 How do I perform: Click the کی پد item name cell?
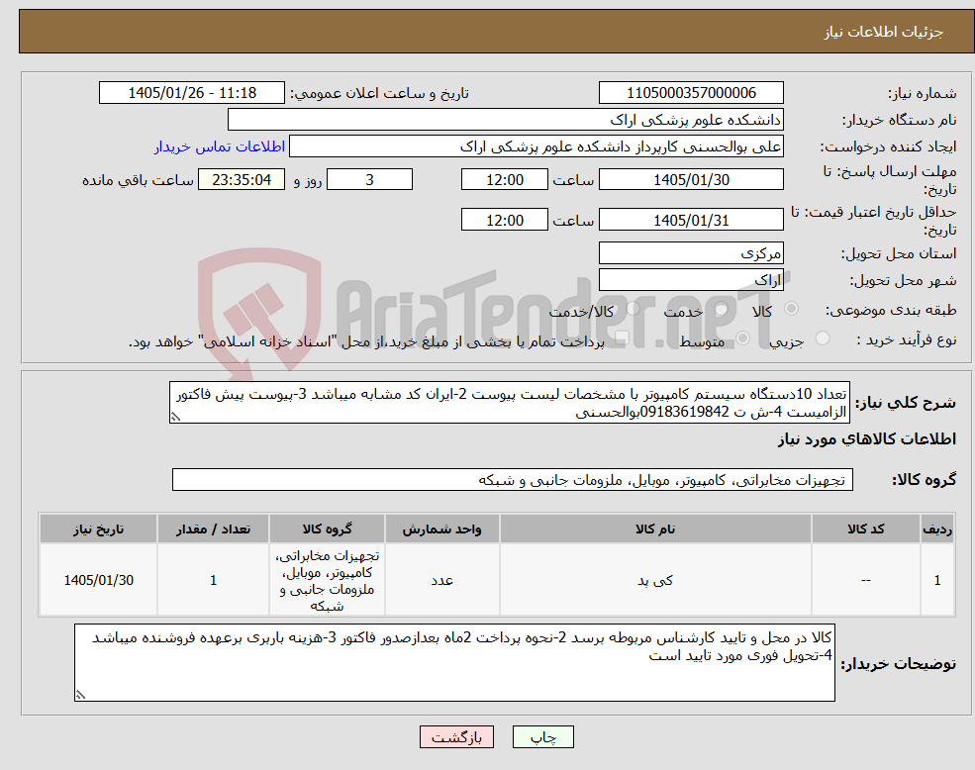[x=654, y=580]
